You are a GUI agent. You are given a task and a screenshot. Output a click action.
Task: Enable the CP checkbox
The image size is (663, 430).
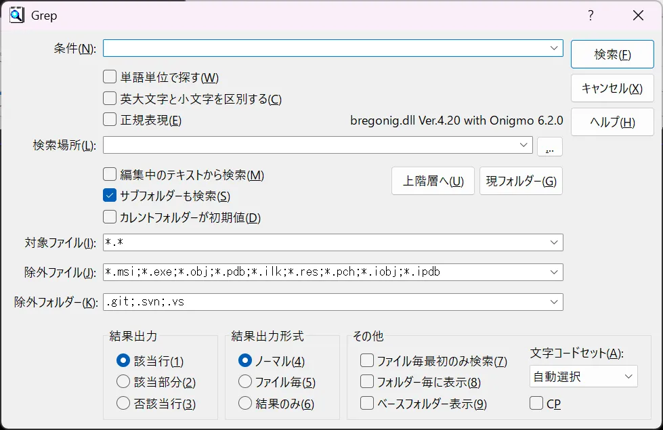pos(536,404)
